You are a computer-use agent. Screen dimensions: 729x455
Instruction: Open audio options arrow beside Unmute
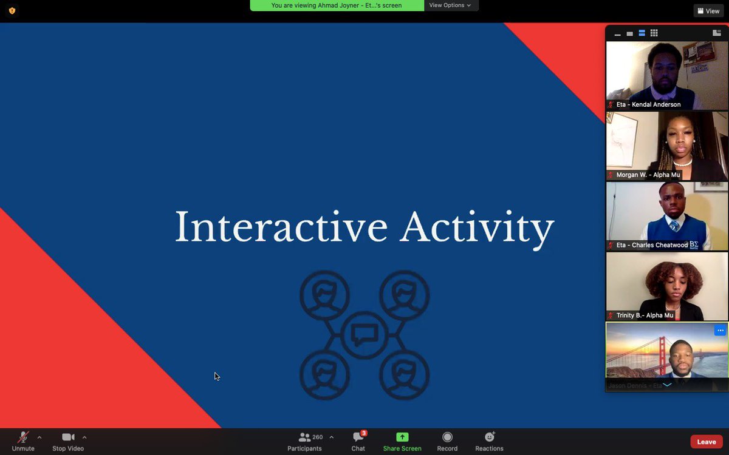click(39, 437)
